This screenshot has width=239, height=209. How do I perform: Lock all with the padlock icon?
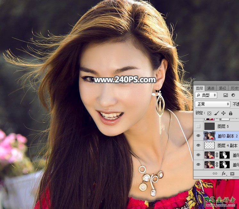[x=231, y=113]
